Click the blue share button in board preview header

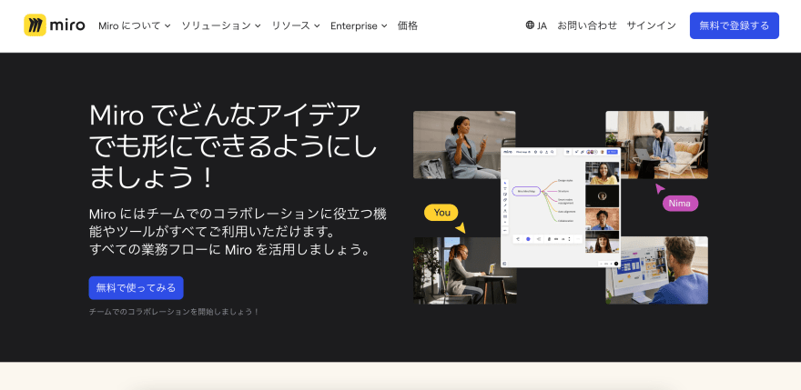612,152
